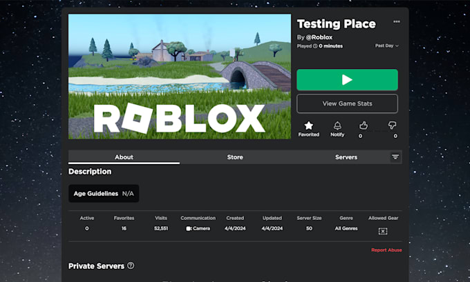
Task: Click the '0 minutes' played value
Action: pyautogui.click(x=330, y=46)
